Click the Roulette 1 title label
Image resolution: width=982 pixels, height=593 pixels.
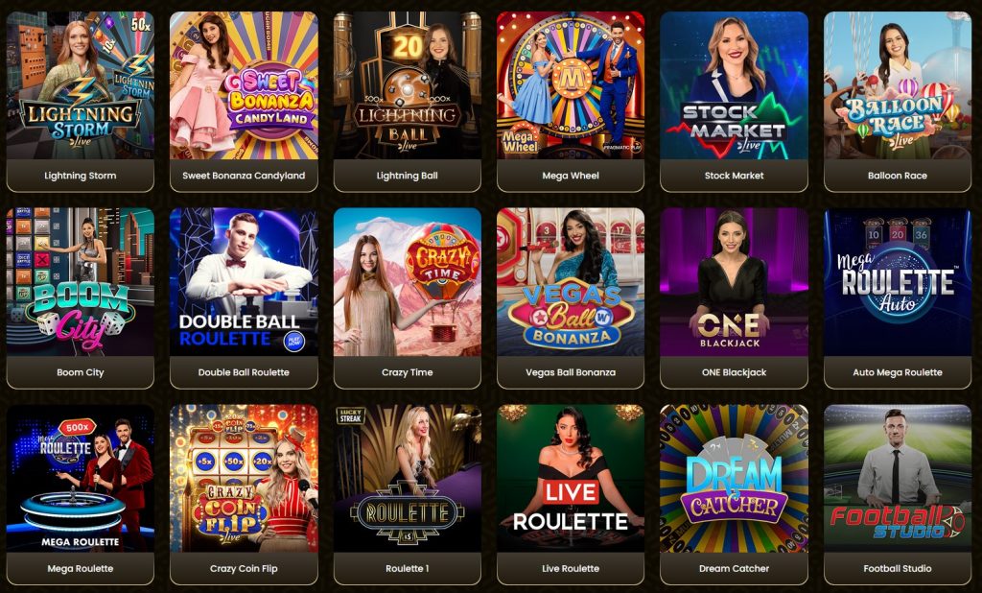(407, 569)
